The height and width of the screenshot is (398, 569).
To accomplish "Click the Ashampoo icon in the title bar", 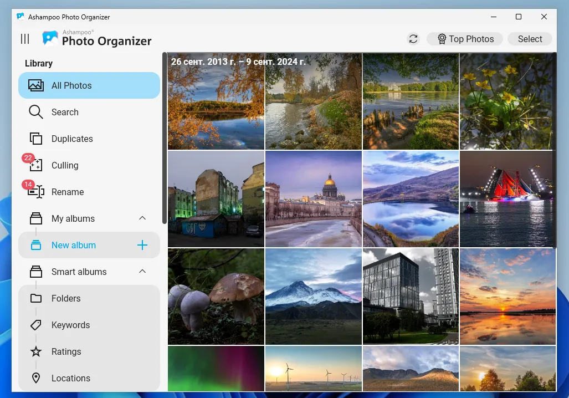I will [x=20, y=17].
